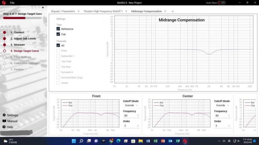
Task: Open Chrome from the taskbar
Action: point(111,141)
